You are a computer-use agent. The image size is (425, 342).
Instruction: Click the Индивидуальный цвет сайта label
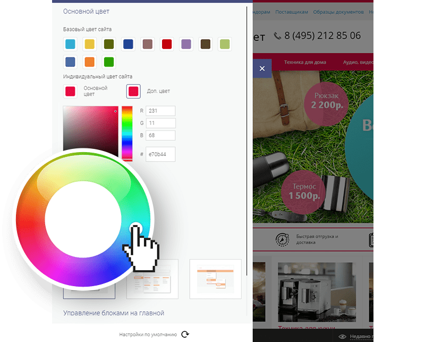tap(98, 77)
